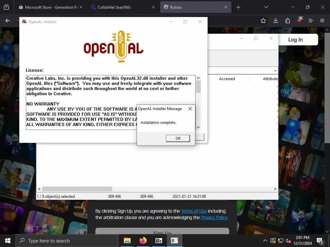330x247 pixels.
Task: Close the OpenAL Installer window
Action: [x=200, y=22]
